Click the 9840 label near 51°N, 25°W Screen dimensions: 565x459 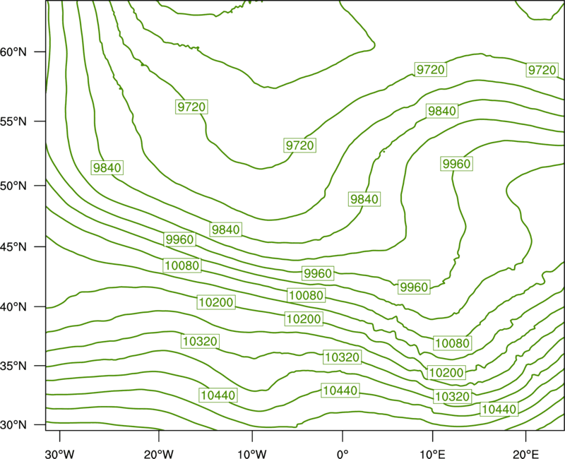coord(107,167)
